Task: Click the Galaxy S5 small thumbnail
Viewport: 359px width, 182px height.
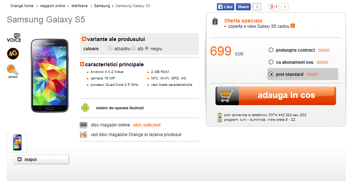Action: (x=17, y=143)
